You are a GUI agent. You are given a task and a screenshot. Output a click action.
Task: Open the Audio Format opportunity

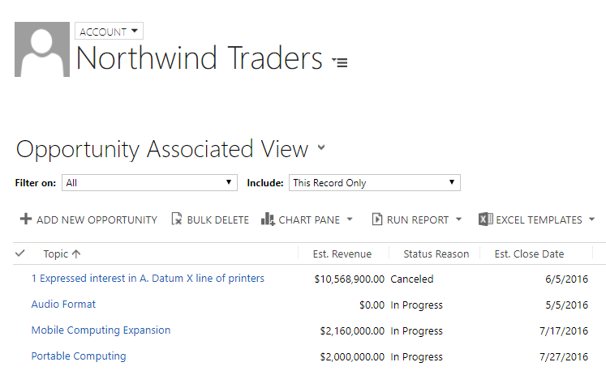pos(63,304)
